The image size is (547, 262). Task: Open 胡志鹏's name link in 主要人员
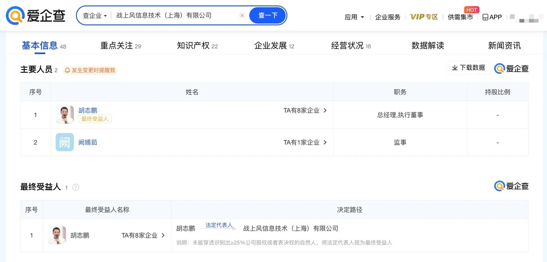coord(88,111)
